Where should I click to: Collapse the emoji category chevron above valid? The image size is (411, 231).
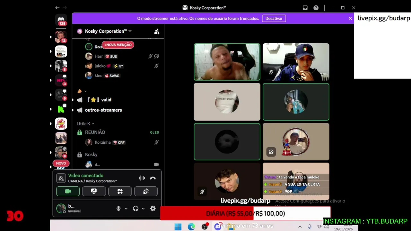[85, 91]
